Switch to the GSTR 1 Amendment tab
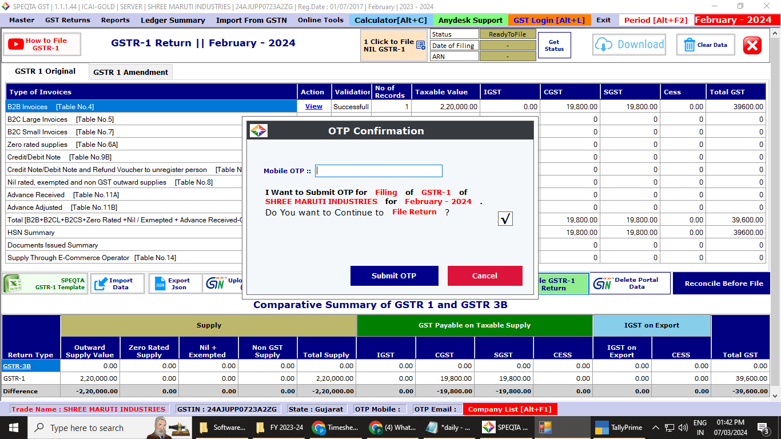The width and height of the screenshot is (781, 439). pyautogui.click(x=130, y=72)
